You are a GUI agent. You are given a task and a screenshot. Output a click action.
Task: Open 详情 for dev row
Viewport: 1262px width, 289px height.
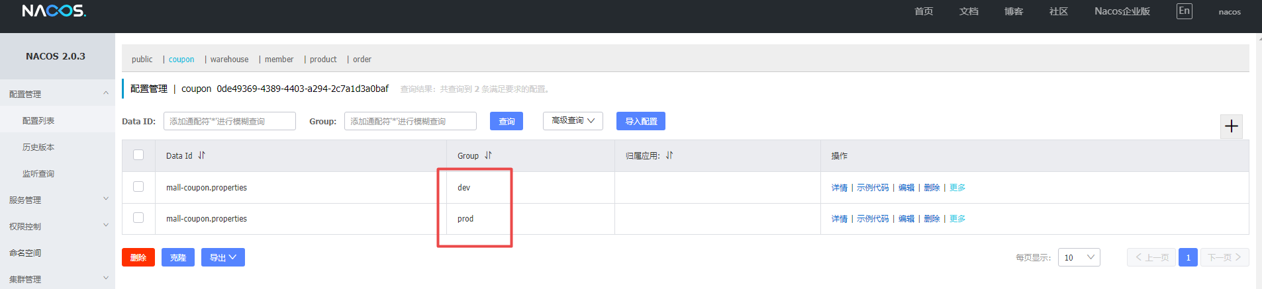[x=840, y=188]
